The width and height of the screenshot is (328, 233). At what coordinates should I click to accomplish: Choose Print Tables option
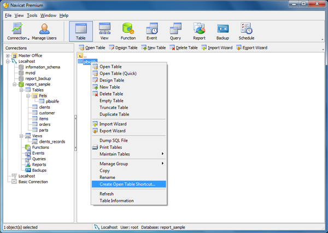(129, 147)
